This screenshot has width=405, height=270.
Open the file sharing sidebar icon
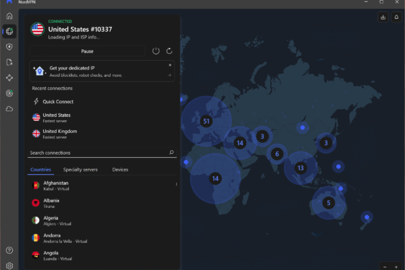pos(9,62)
